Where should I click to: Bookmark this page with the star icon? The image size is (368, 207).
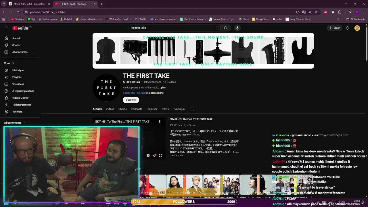[316, 12]
